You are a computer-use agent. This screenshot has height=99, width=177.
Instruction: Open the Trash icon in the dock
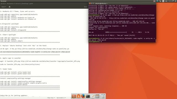click(103, 96)
